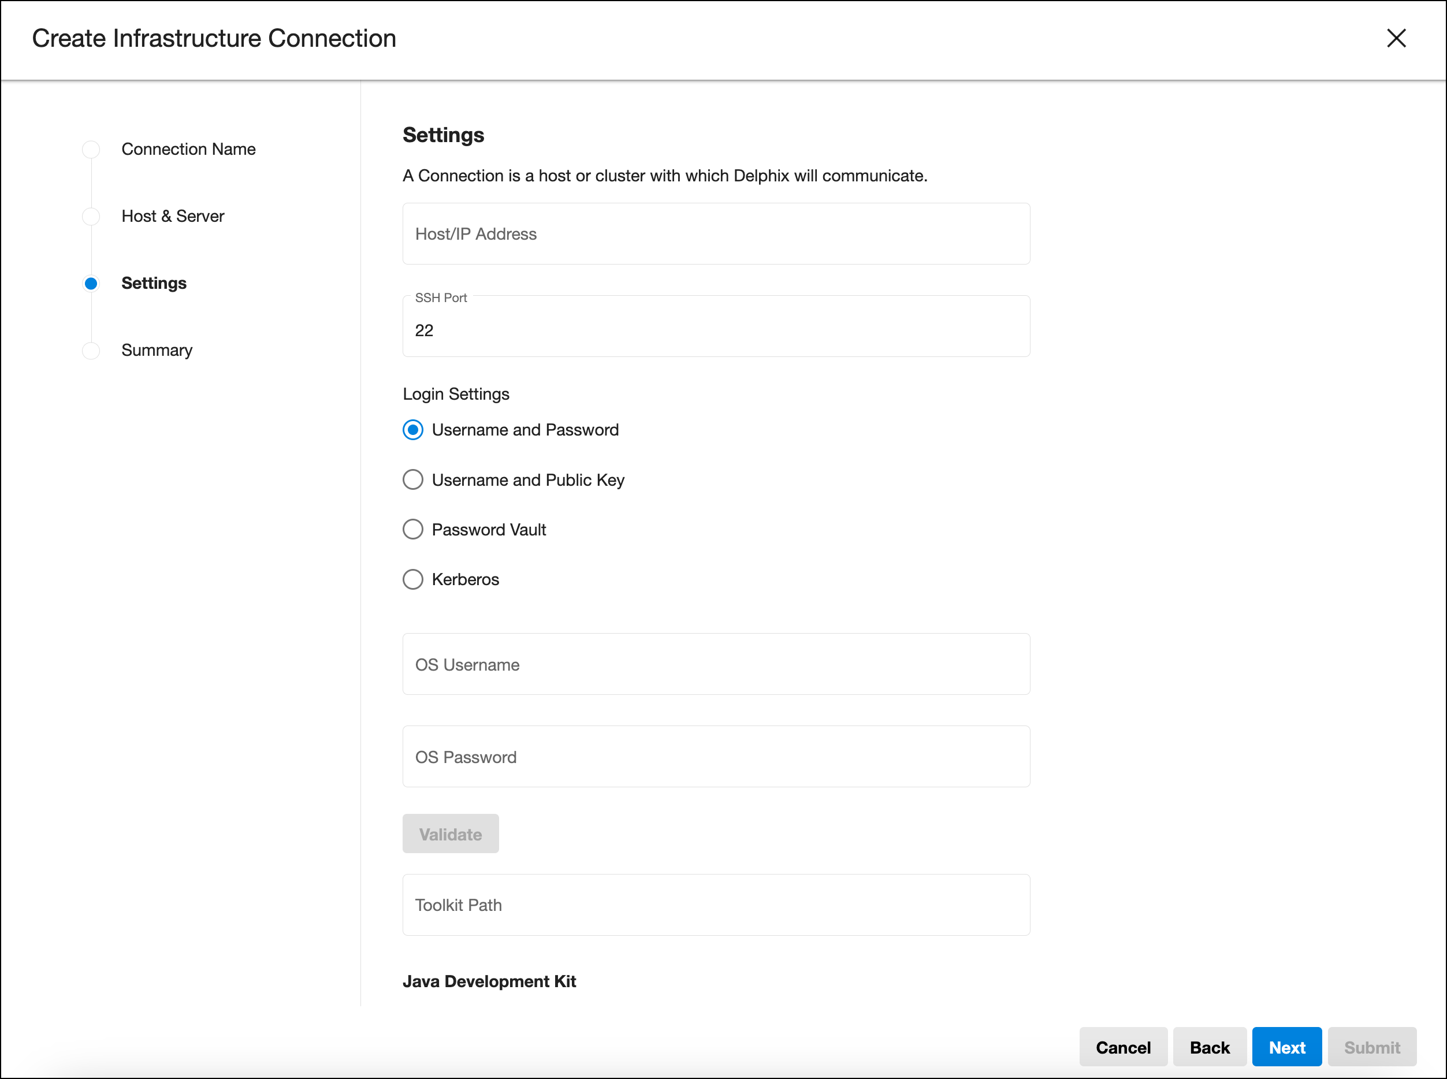The image size is (1447, 1079).
Task: Click the Summary step circle
Action: [91, 351]
